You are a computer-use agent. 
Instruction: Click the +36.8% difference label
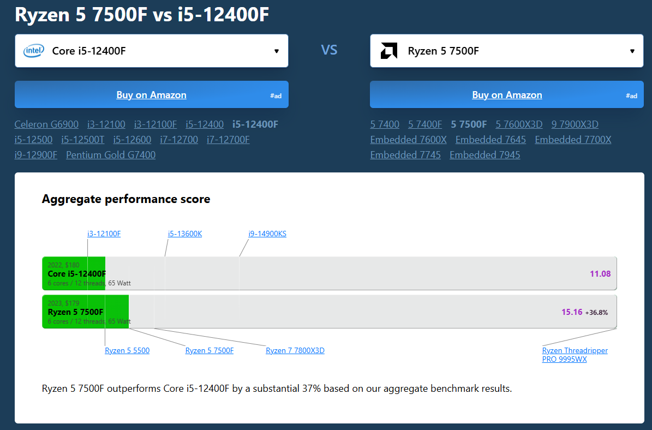596,313
